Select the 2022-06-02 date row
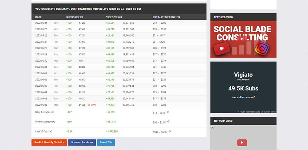The width and height of the screenshot is (308, 150). pos(41,79)
